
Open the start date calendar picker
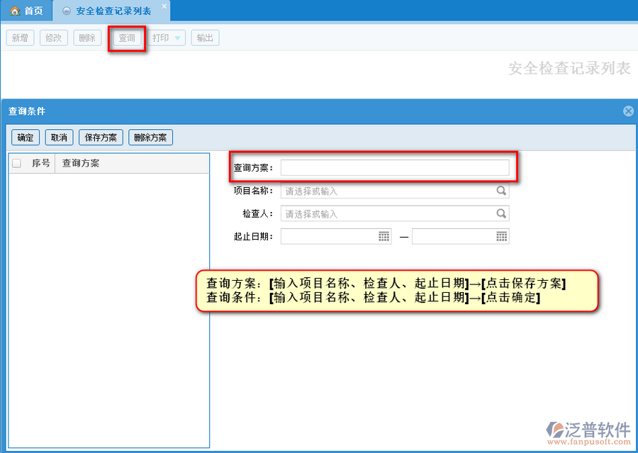384,237
